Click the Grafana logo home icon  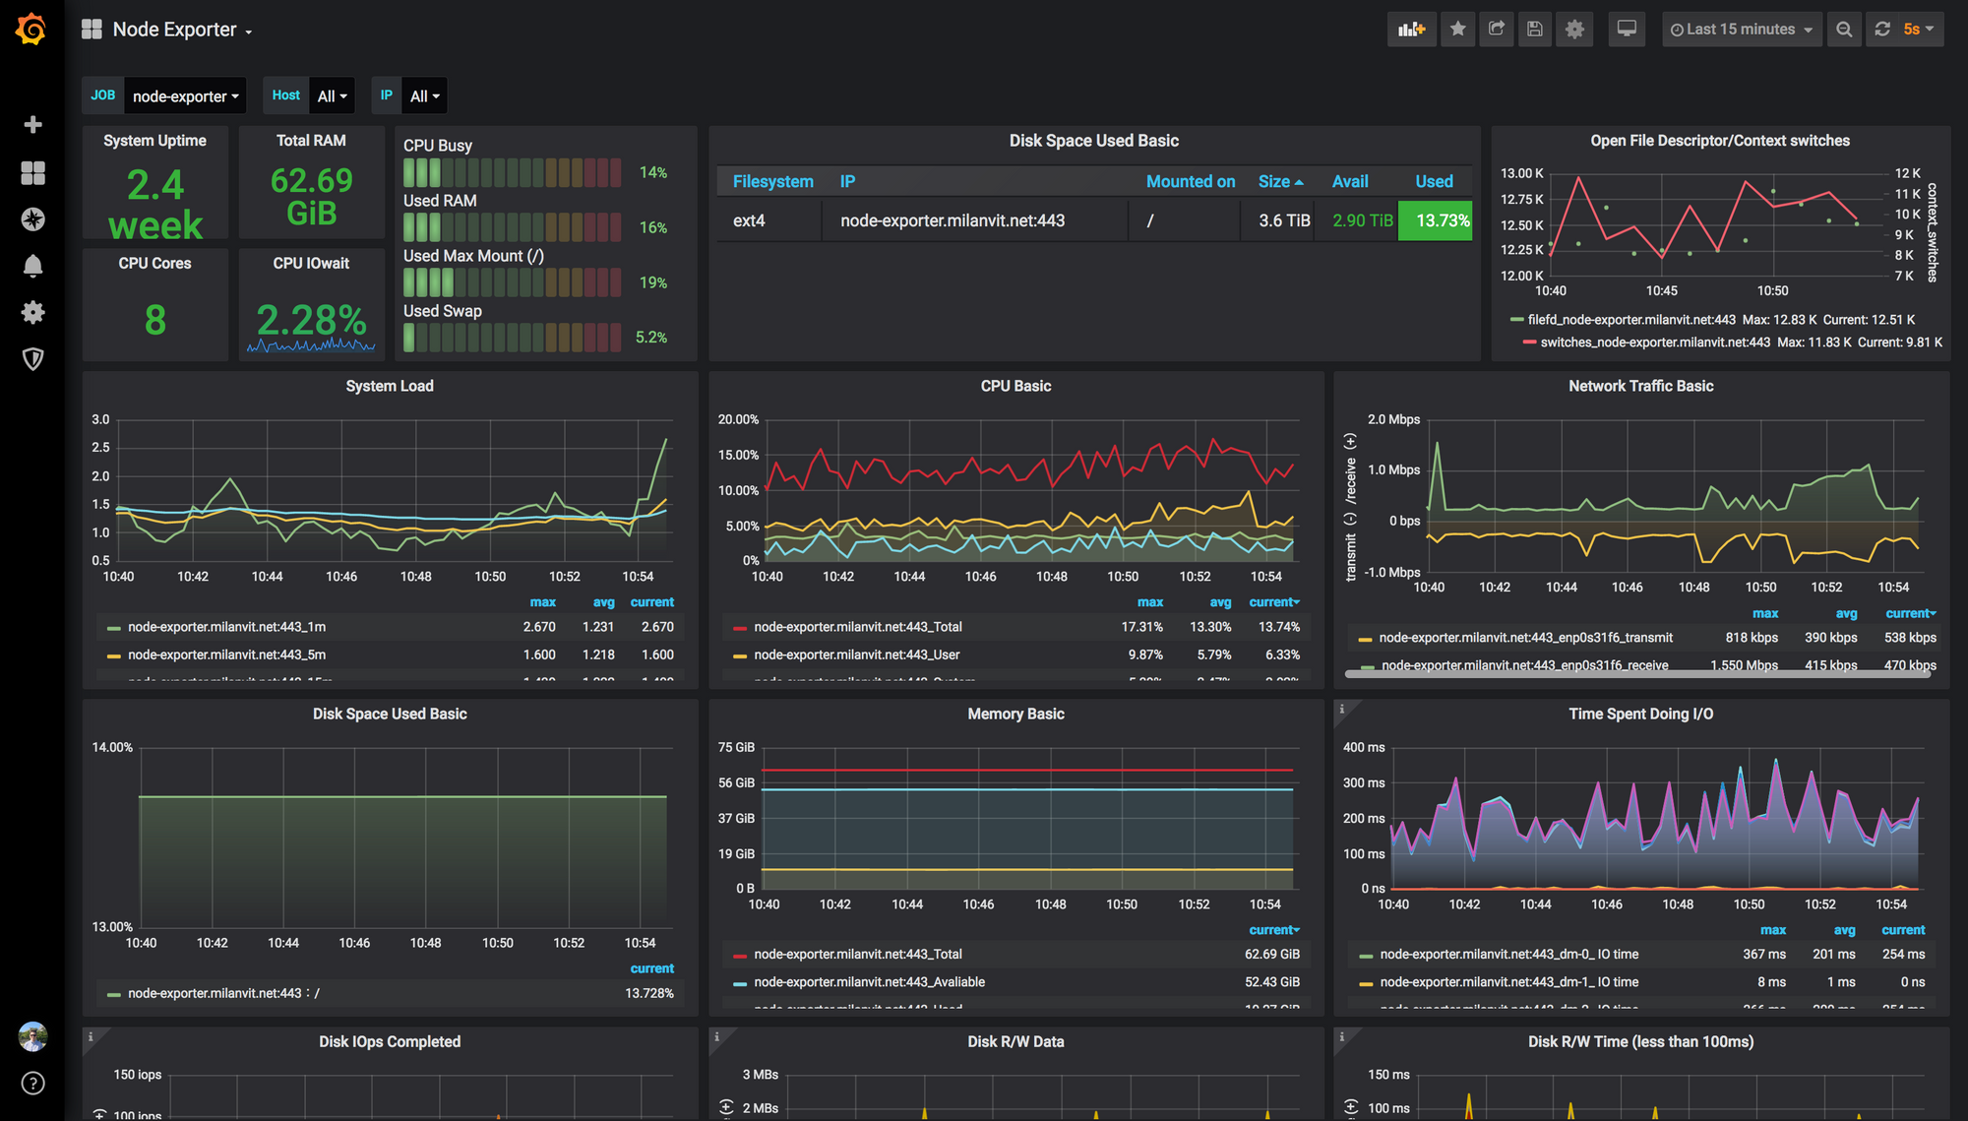click(x=31, y=30)
